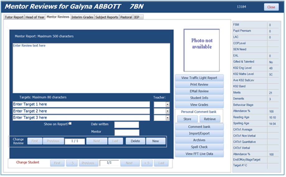The image size is (286, 177).
Task: Click the Gifted & Talented value No
Action: point(271,62)
